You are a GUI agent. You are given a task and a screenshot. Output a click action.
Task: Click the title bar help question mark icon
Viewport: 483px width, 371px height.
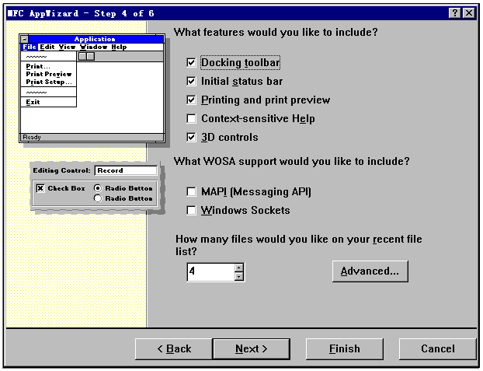(x=455, y=13)
